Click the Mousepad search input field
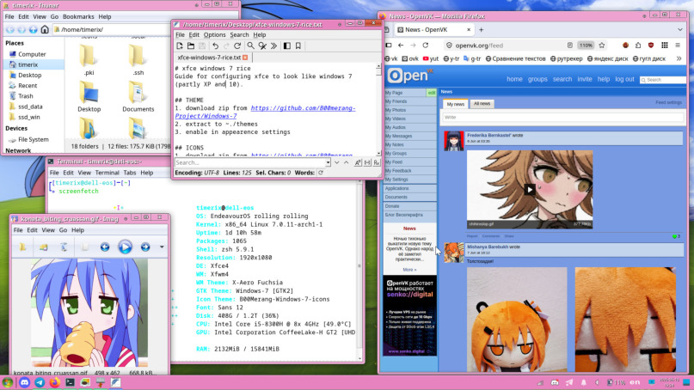The image size is (694, 390). click(x=250, y=162)
